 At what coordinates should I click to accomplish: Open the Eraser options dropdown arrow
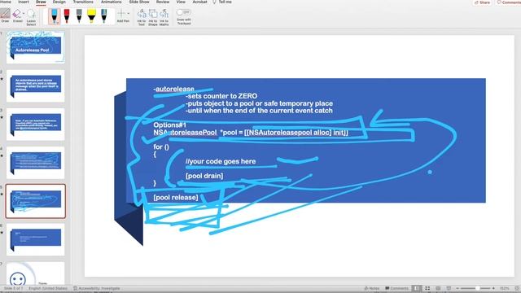[24, 14]
